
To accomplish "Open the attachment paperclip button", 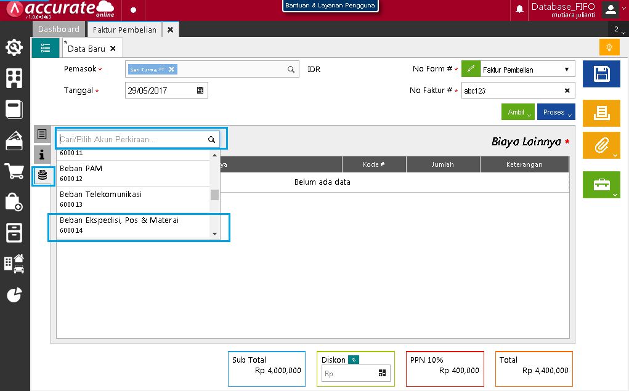I will click(x=601, y=147).
